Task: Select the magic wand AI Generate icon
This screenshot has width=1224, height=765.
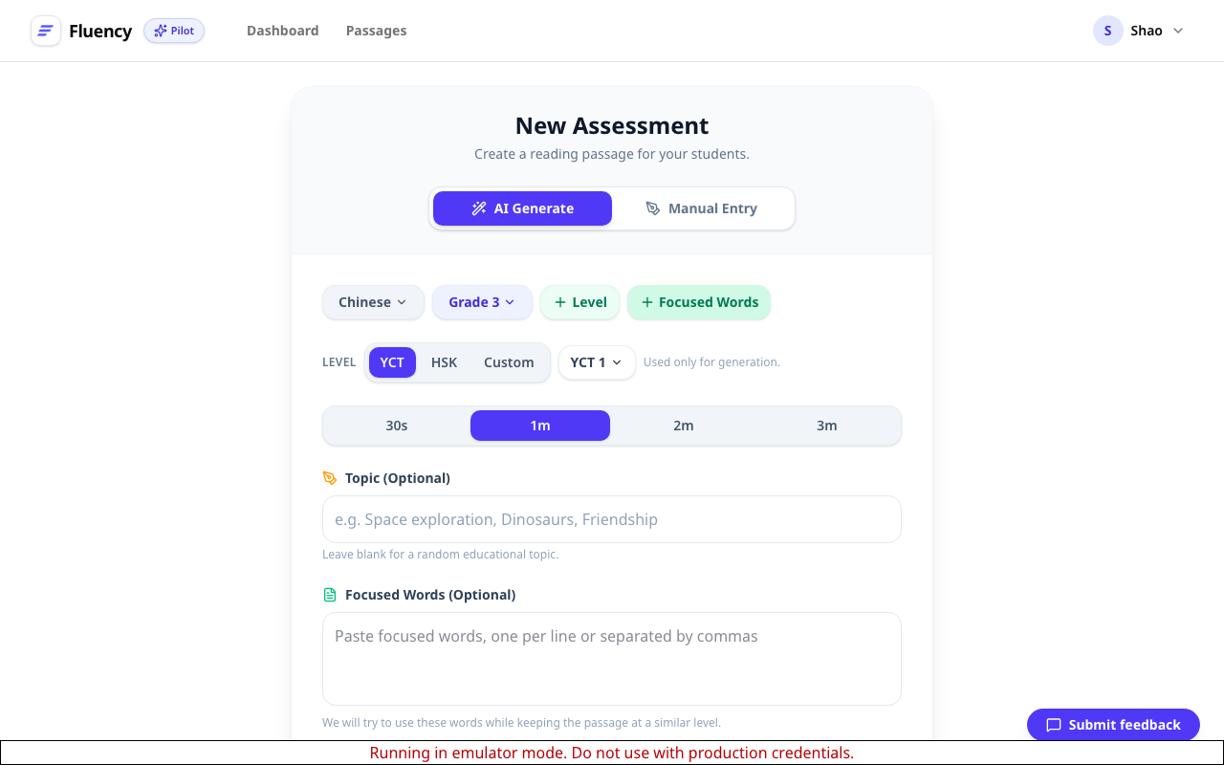Action: pos(478,208)
